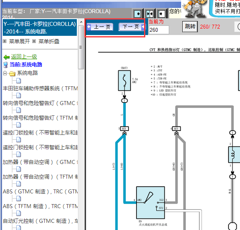Screen dimensions: 240x230
Task: Click page icon above 自动灯光控制 entry
Action: [x=19, y=213]
